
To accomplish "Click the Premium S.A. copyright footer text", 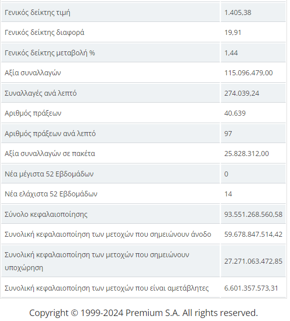I will point(143,313).
